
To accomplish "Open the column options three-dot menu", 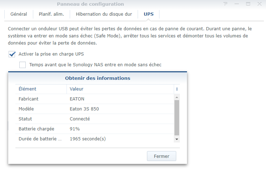I will pyautogui.click(x=177, y=89).
